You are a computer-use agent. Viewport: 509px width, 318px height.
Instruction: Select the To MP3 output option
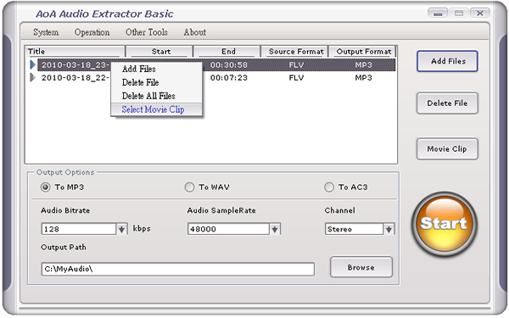[x=45, y=187]
